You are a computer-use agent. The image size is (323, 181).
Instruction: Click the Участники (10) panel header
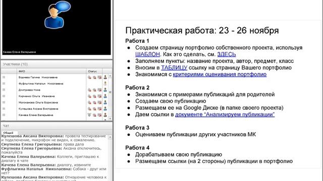click(57, 64)
